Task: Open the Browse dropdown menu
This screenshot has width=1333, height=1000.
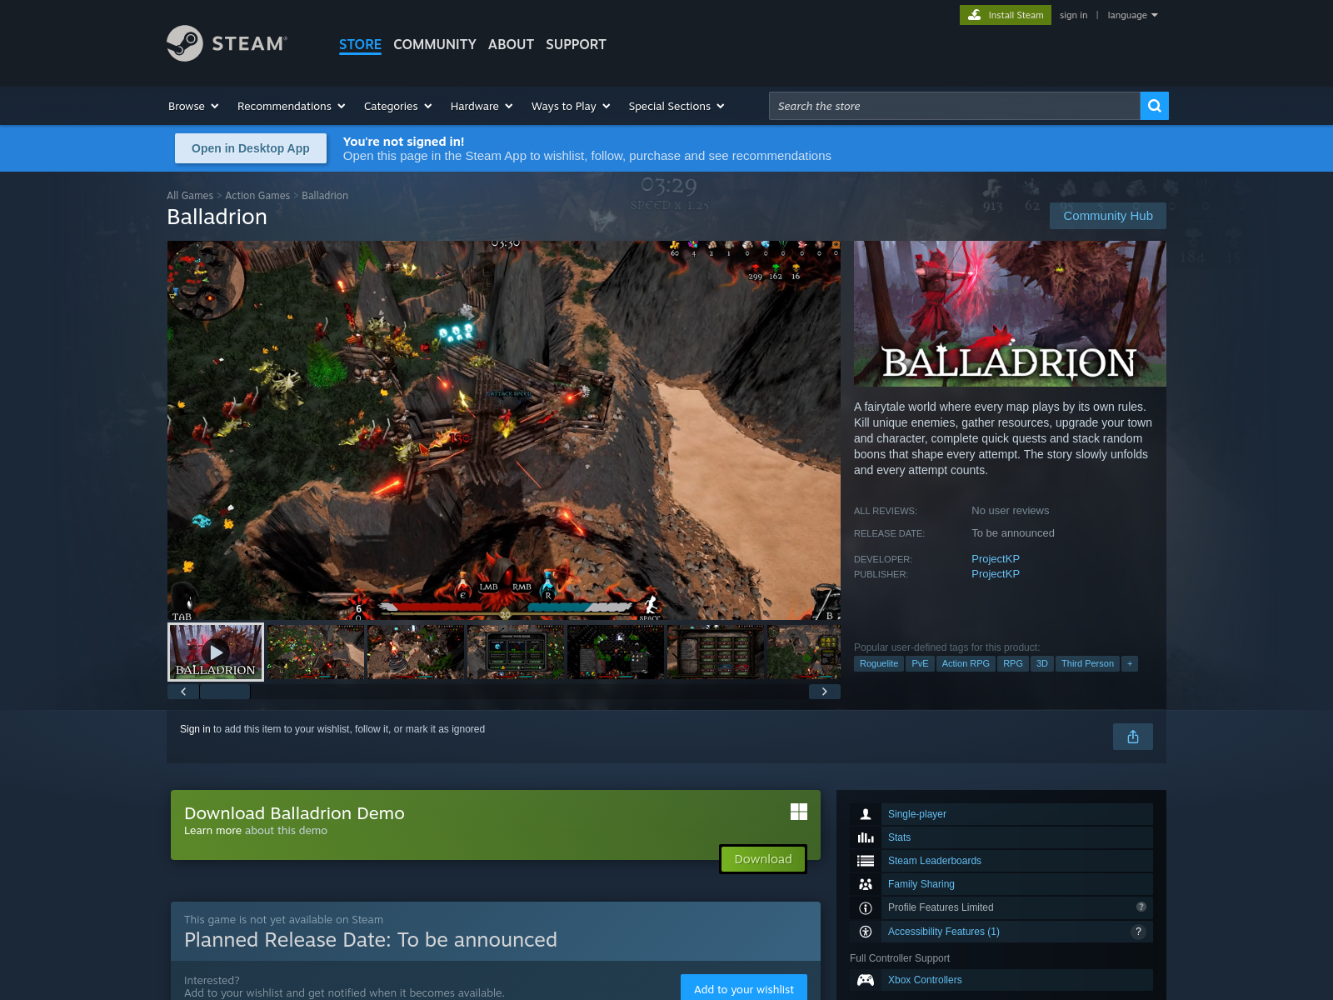Action: click(193, 106)
